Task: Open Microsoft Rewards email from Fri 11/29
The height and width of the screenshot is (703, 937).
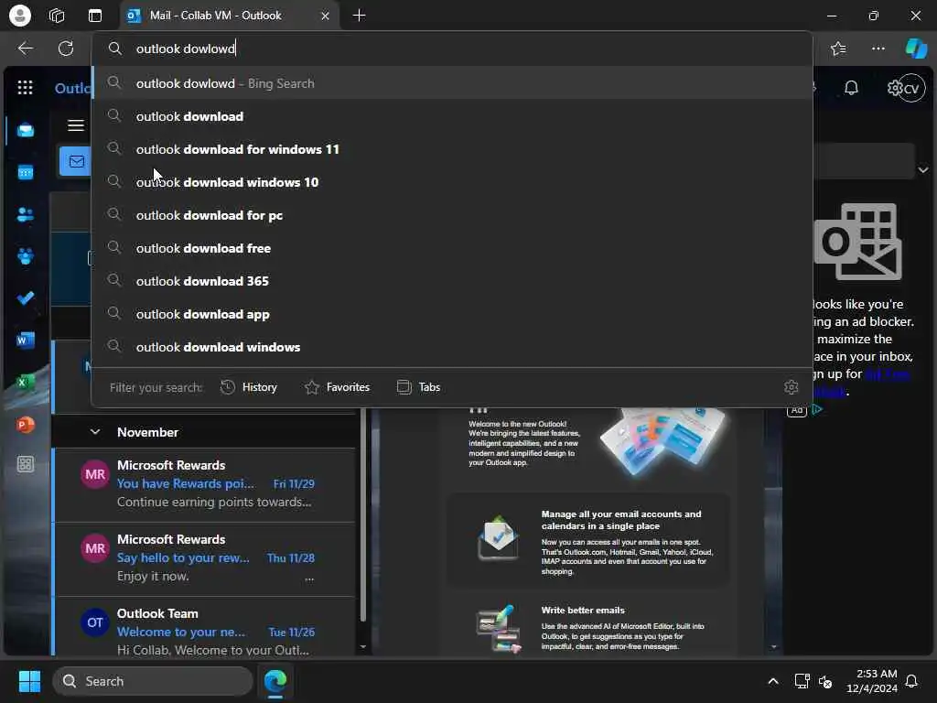Action: (204, 483)
